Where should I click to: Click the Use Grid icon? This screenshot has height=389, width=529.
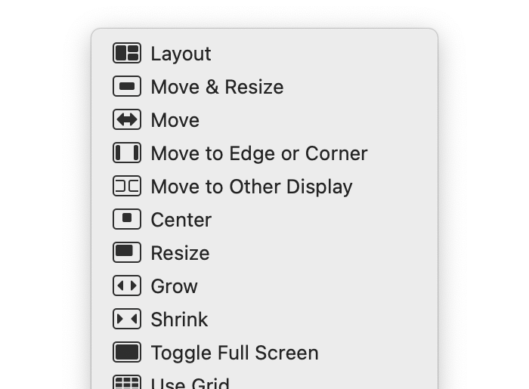(127, 383)
